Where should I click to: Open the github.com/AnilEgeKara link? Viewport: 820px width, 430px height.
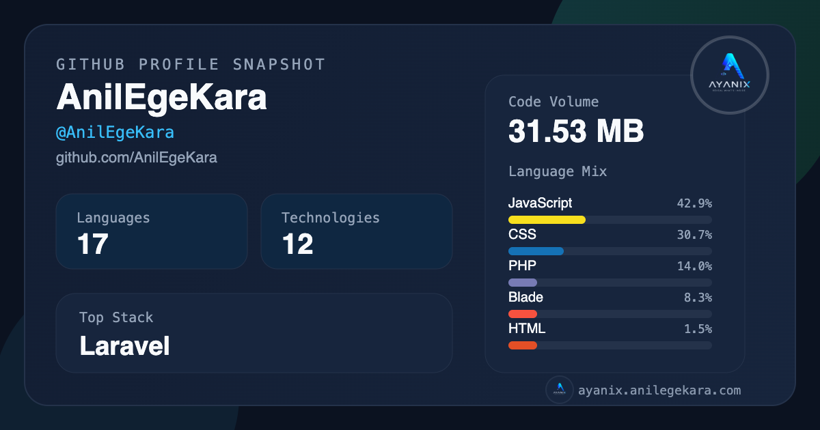click(137, 158)
